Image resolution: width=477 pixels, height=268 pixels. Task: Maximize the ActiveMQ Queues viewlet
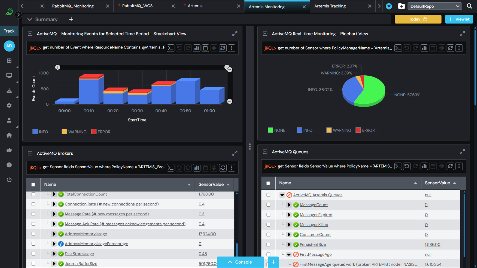point(462,152)
